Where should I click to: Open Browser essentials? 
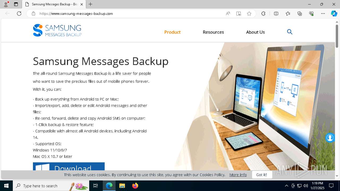coord(311,14)
